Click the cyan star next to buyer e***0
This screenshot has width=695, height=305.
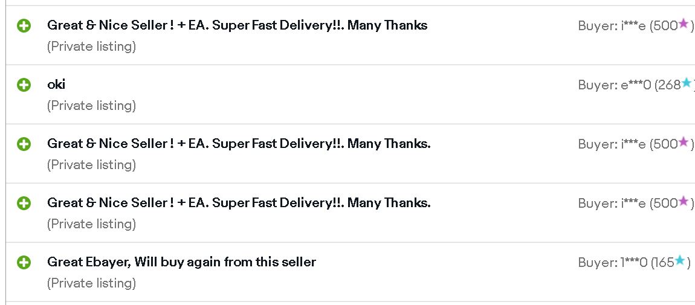click(687, 83)
